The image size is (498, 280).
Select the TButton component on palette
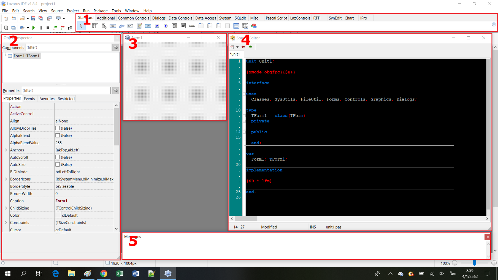[113, 26]
